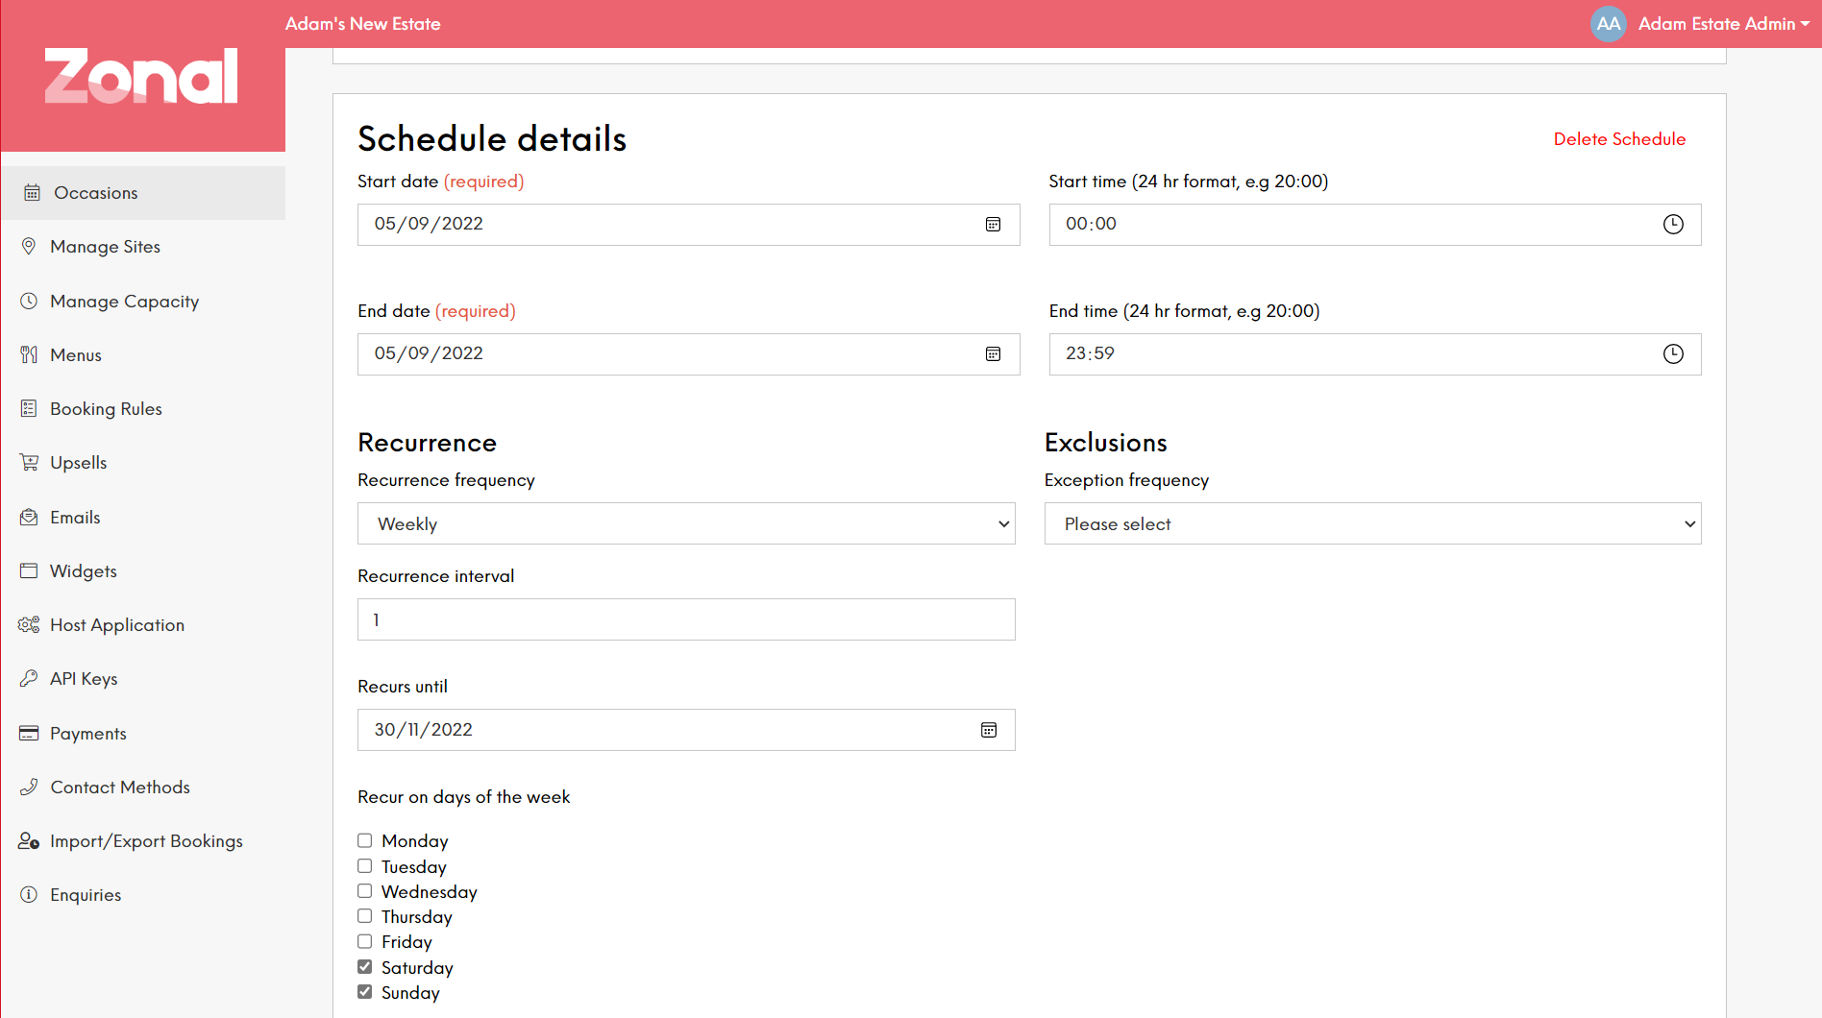The height and width of the screenshot is (1018, 1822).
Task: Open the Widgets section
Action: [84, 571]
